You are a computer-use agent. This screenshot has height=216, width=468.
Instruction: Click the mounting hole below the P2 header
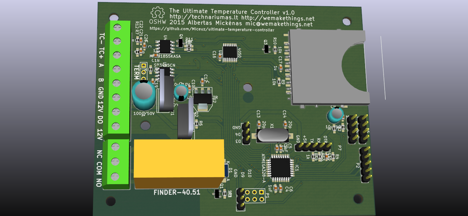358,198
